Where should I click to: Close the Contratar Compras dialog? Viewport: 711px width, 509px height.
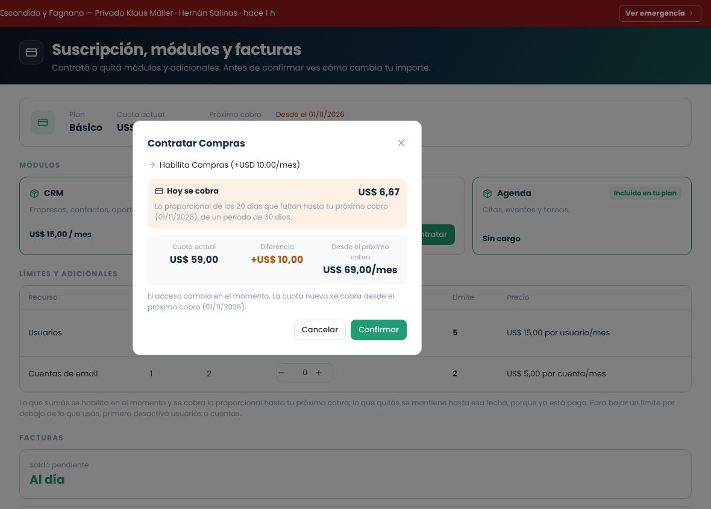401,143
